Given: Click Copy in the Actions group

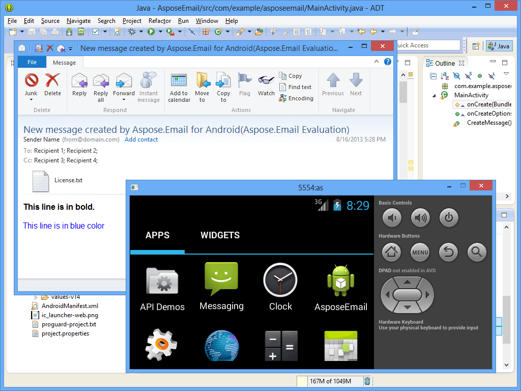Looking at the screenshot, I should click(291, 76).
